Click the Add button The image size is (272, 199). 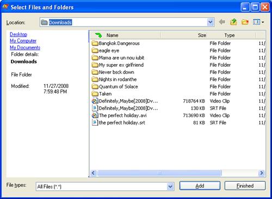[200, 186]
